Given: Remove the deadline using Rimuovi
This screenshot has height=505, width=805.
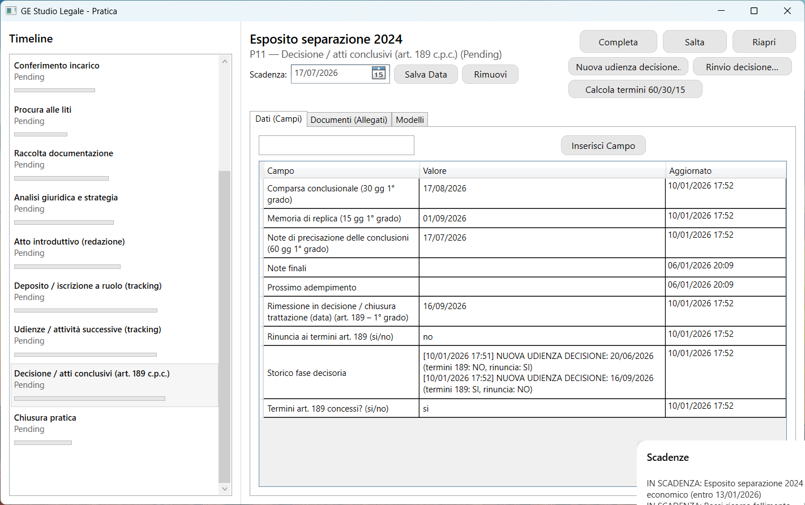Looking at the screenshot, I should click(x=490, y=74).
